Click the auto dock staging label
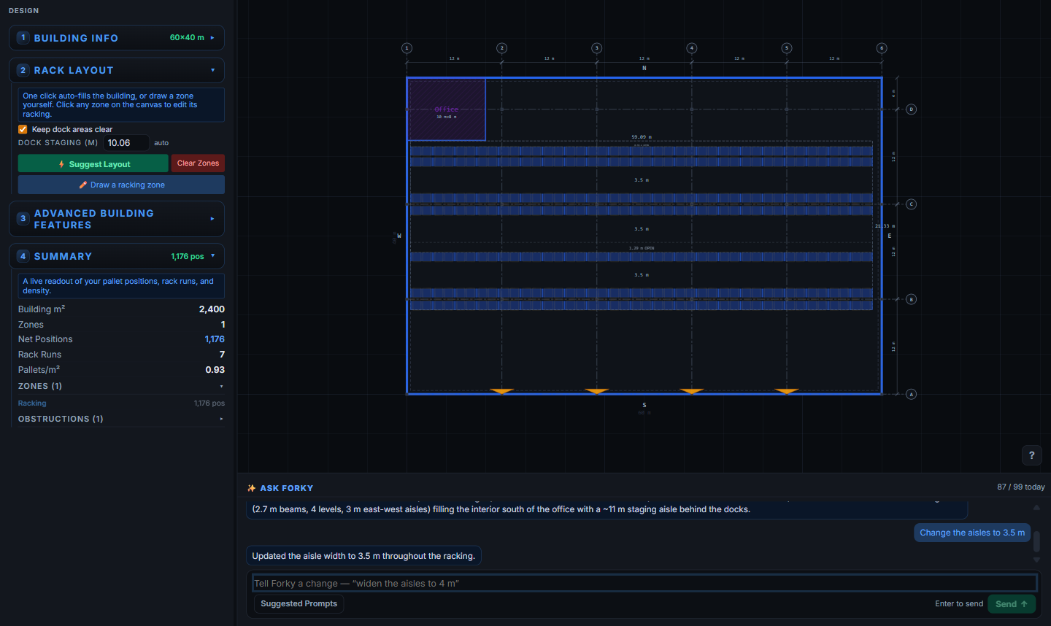The width and height of the screenshot is (1051, 626). pyautogui.click(x=161, y=143)
